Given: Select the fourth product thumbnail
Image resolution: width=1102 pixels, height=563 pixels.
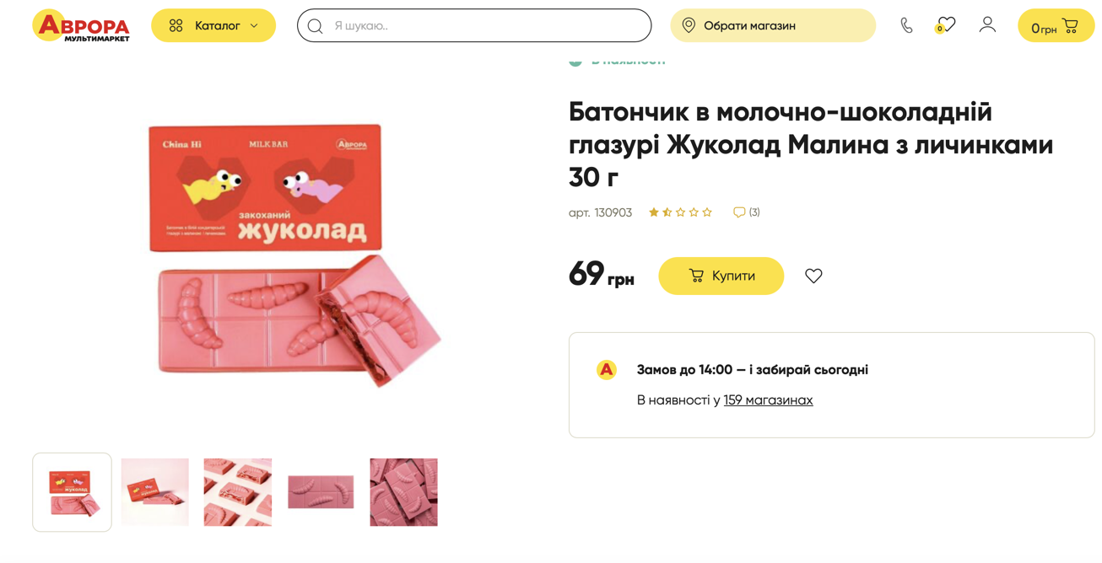Looking at the screenshot, I should [321, 492].
